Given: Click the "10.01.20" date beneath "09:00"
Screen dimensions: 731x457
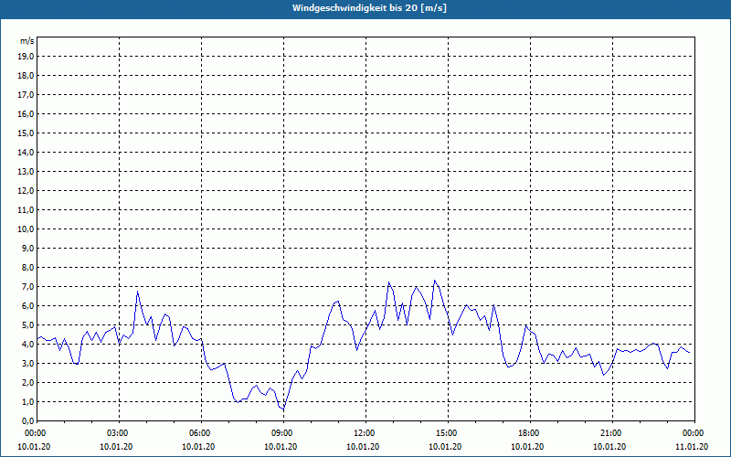Looking at the screenshot, I should click(281, 447).
